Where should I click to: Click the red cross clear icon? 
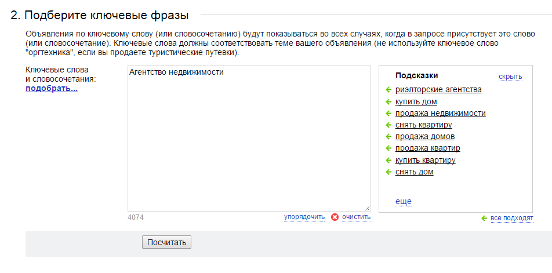pos(335,217)
